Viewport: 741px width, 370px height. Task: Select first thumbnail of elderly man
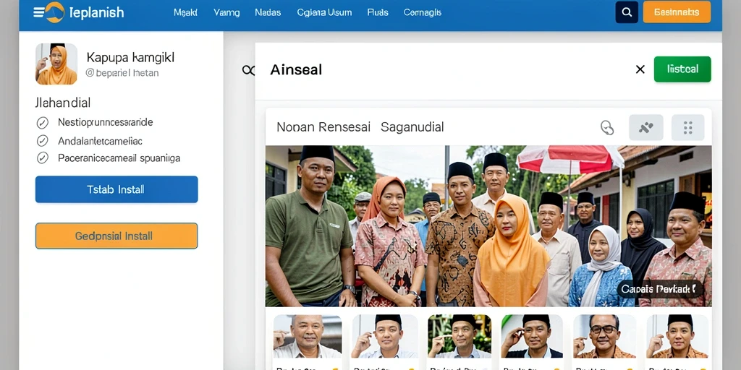click(307, 336)
